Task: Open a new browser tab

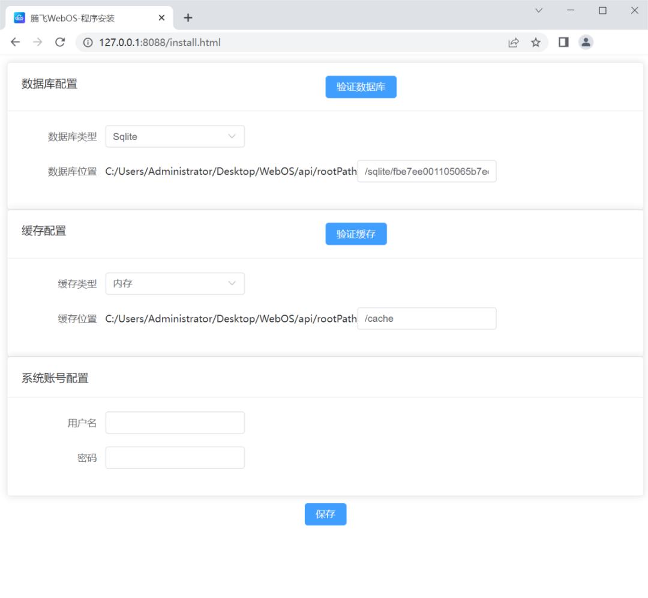Action: click(188, 17)
